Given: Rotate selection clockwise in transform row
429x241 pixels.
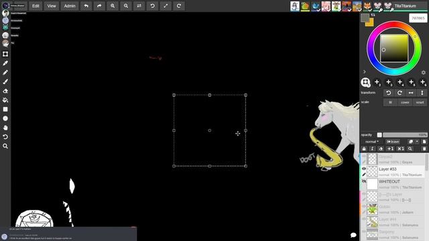Looking at the screenshot, I should pos(400,93).
